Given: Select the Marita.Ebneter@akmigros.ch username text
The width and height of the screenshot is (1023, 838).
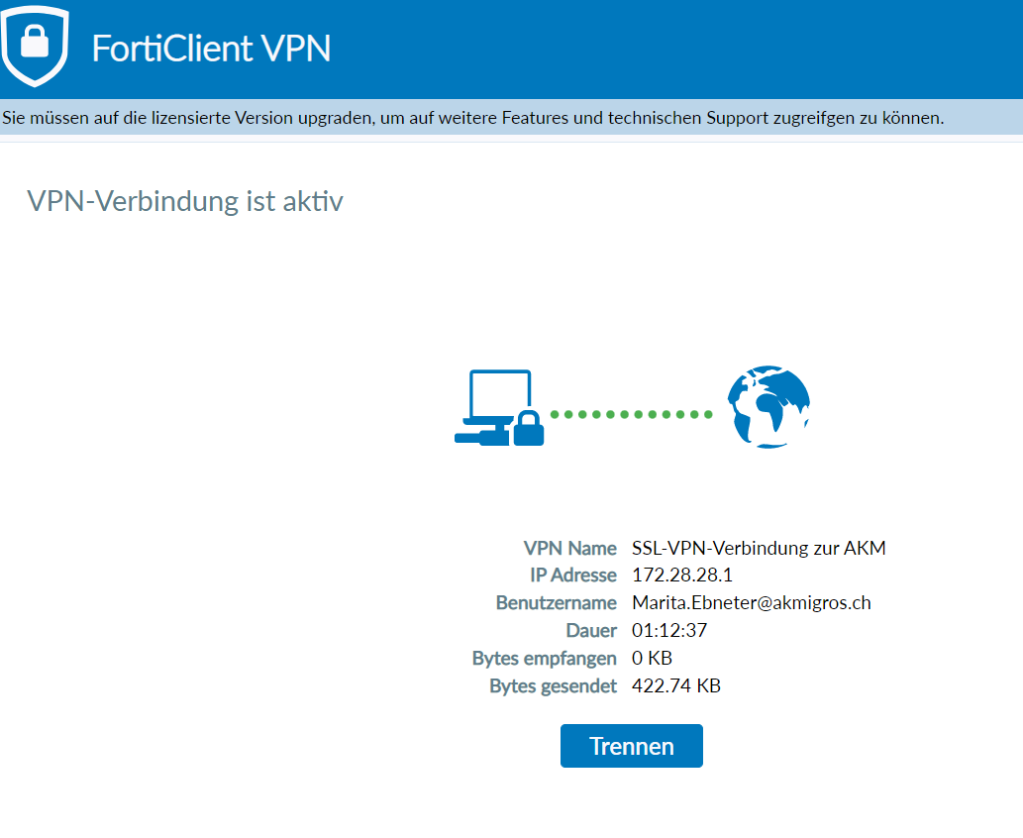Looking at the screenshot, I should tap(752, 603).
